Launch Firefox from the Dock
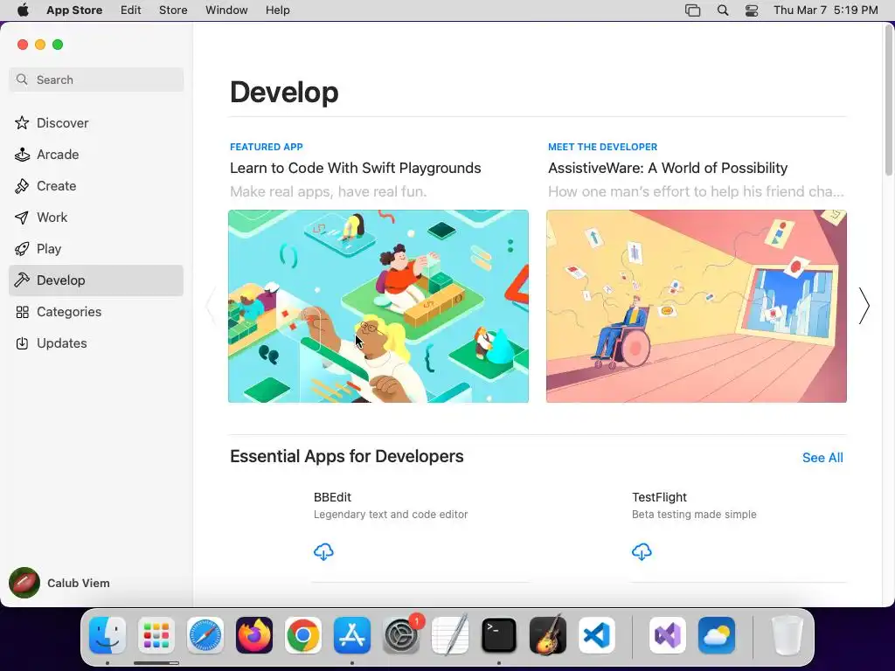Image resolution: width=895 pixels, height=671 pixels. (254, 635)
